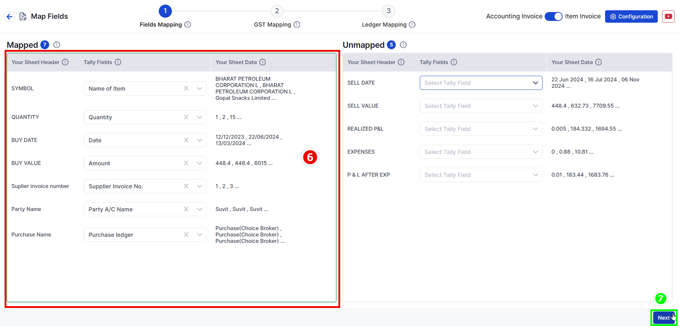
Task: Clear the Party A/C Name mapping
Action: point(186,209)
